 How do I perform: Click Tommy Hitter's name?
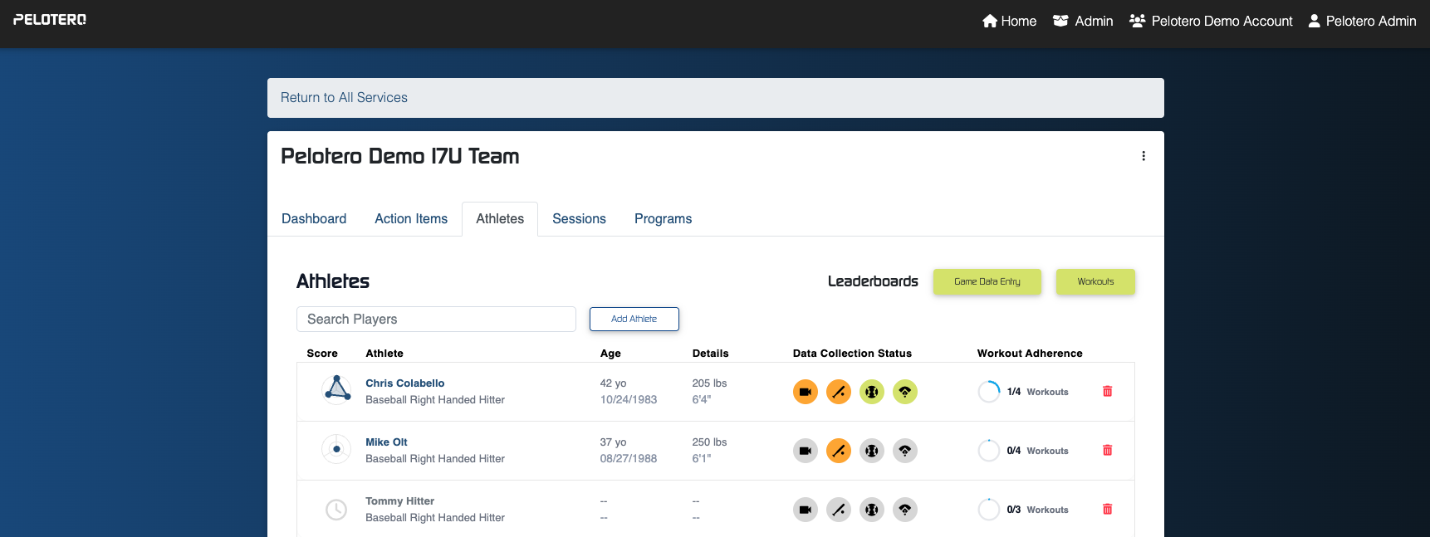click(399, 500)
